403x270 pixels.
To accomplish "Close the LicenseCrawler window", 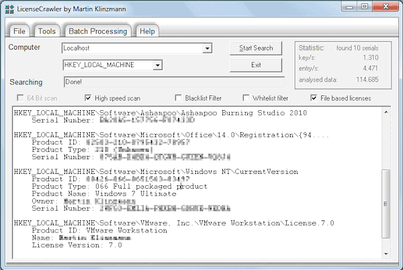I will pos(386,7).
